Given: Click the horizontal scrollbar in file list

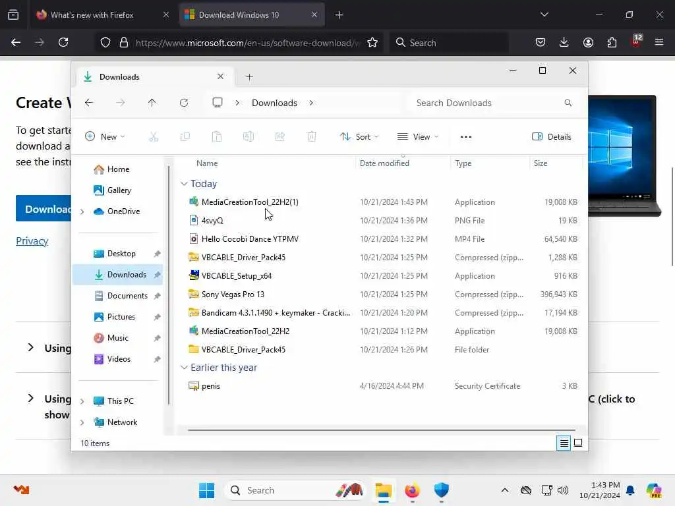Looking at the screenshot, I should (382, 430).
